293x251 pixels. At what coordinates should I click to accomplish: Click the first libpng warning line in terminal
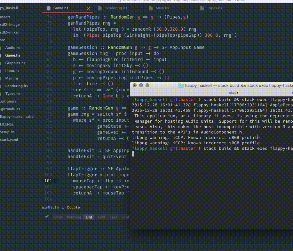point(196,138)
